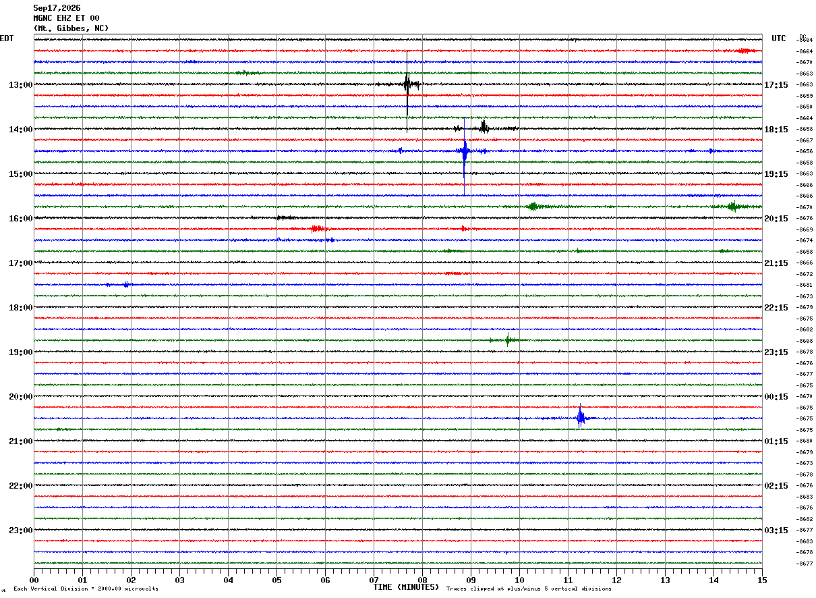Click the 17:15 UTC time label

(776, 85)
